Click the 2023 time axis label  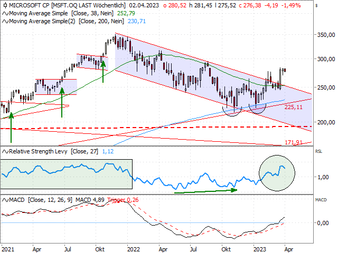pos(260,249)
